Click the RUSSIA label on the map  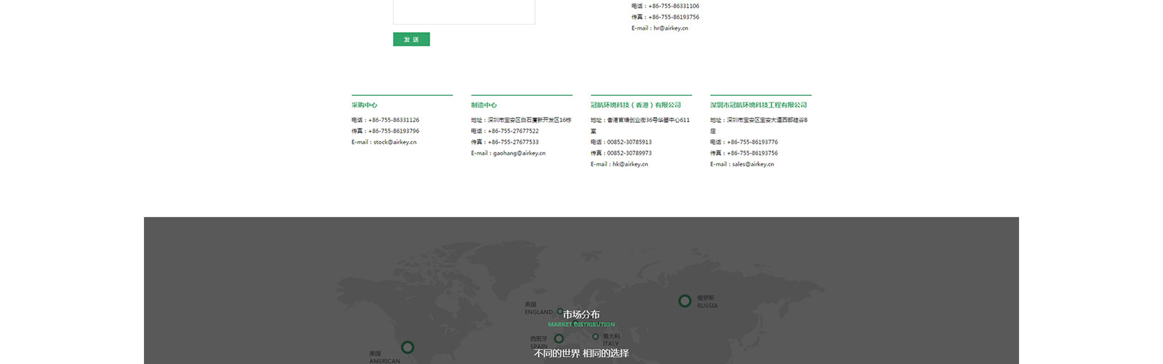pos(707,306)
